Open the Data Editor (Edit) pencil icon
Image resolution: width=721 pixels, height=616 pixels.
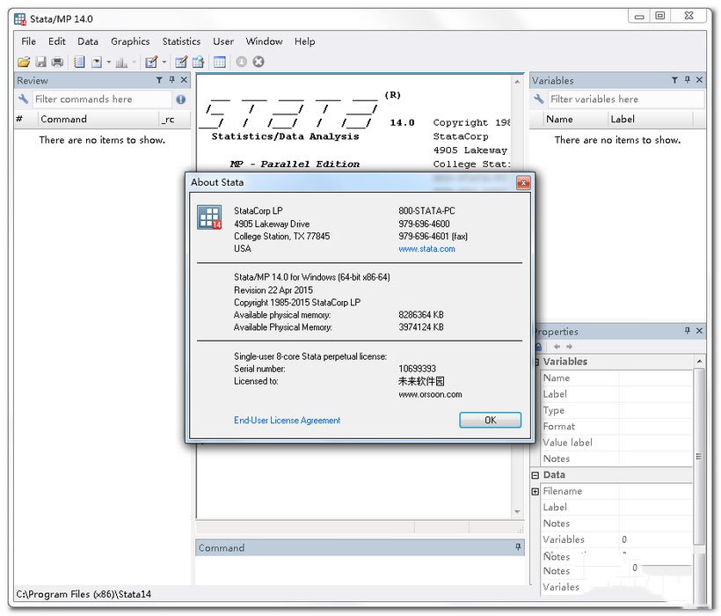click(x=181, y=62)
